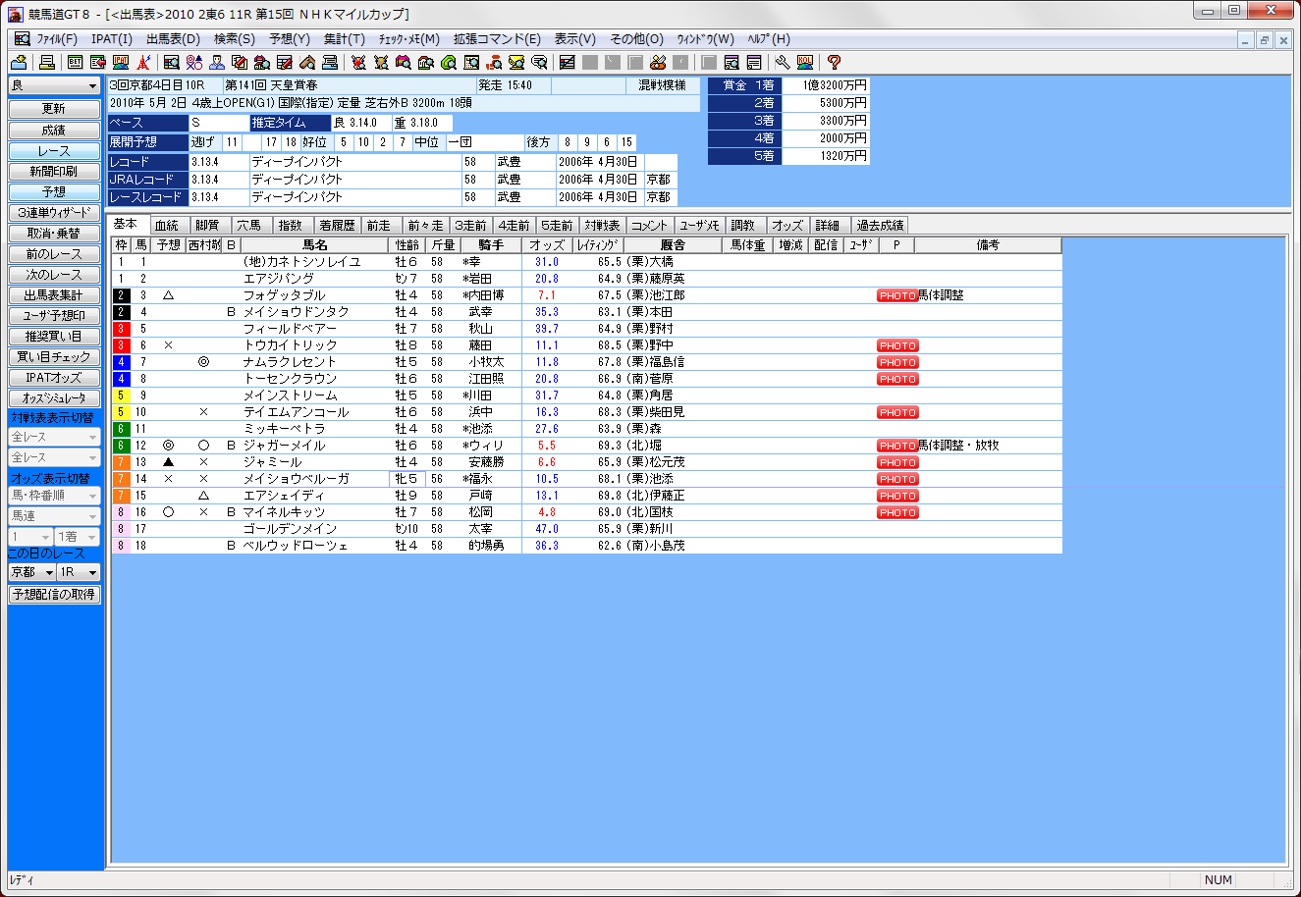
Task: Click the horse head search toolbar icon
Action: point(307,63)
